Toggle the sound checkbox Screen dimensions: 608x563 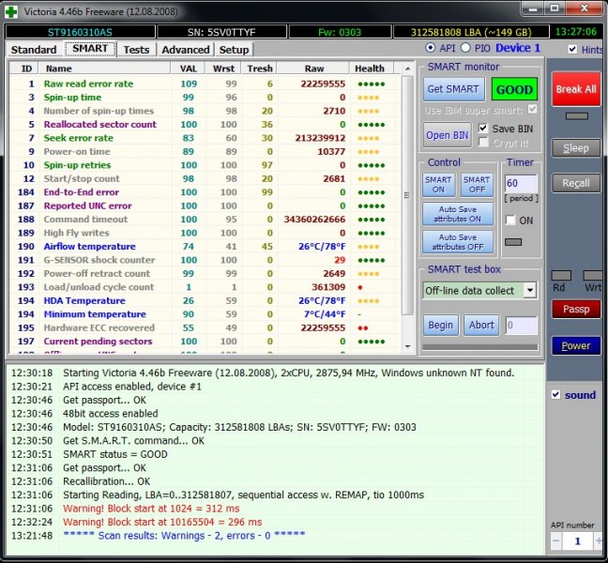(x=555, y=395)
